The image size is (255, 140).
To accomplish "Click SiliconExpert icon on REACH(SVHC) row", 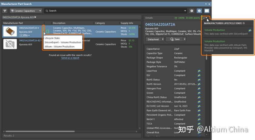I will pos(199,102).
